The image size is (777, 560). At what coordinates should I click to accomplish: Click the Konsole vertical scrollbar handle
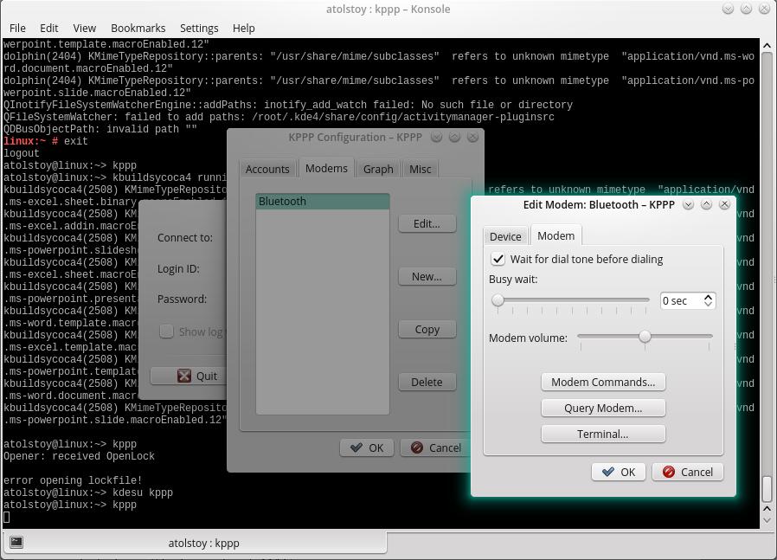pos(766,488)
